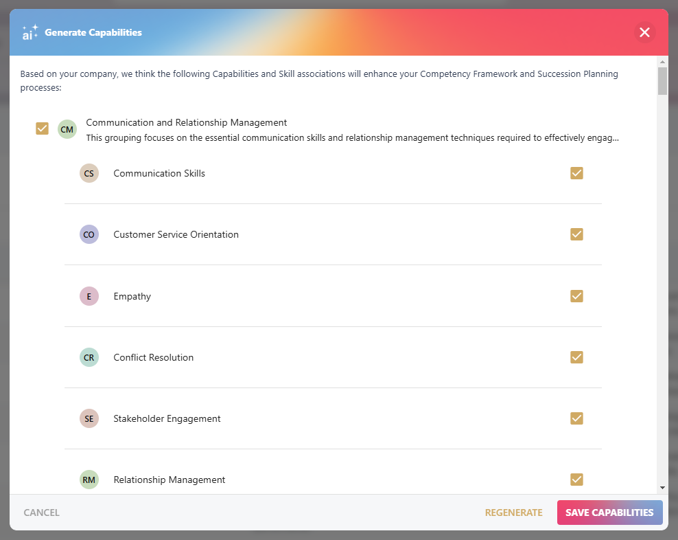The width and height of the screenshot is (678, 540).
Task: Select the Communication Skills label
Action: click(159, 173)
